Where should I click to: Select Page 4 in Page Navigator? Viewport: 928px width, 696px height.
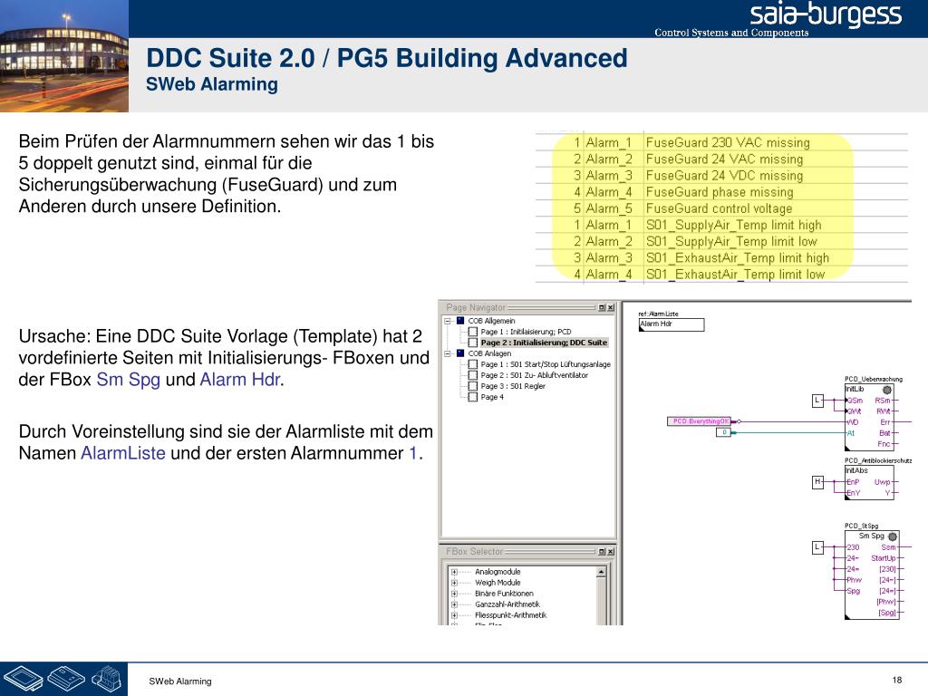coord(492,397)
